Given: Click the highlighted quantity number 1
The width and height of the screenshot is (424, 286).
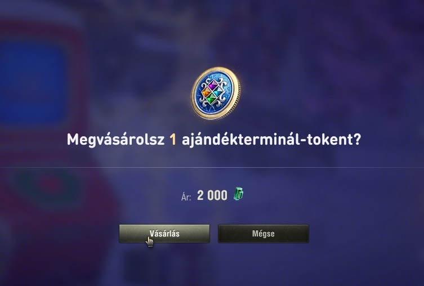Looking at the screenshot, I should pos(173,140).
